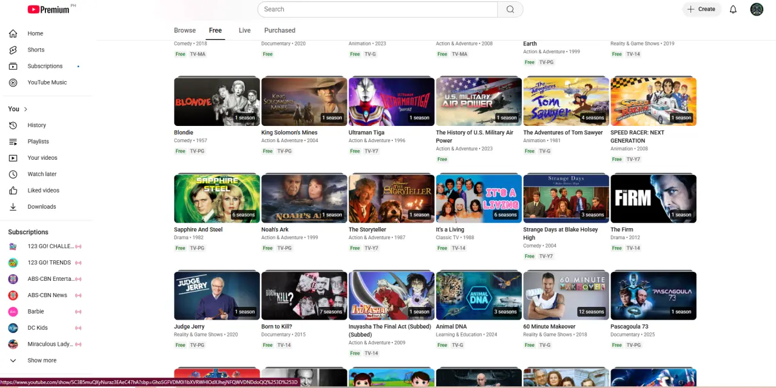Open the Barbie channel avatar
This screenshot has height=388, width=776.
click(x=13, y=312)
